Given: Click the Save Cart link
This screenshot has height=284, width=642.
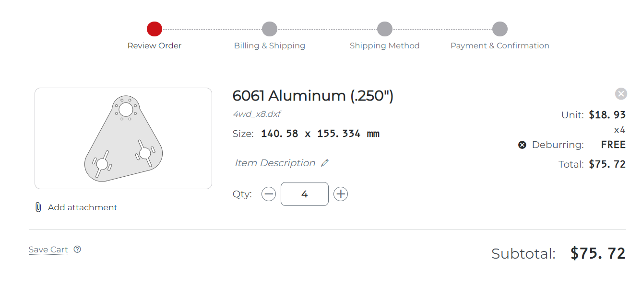Looking at the screenshot, I should click(48, 250).
